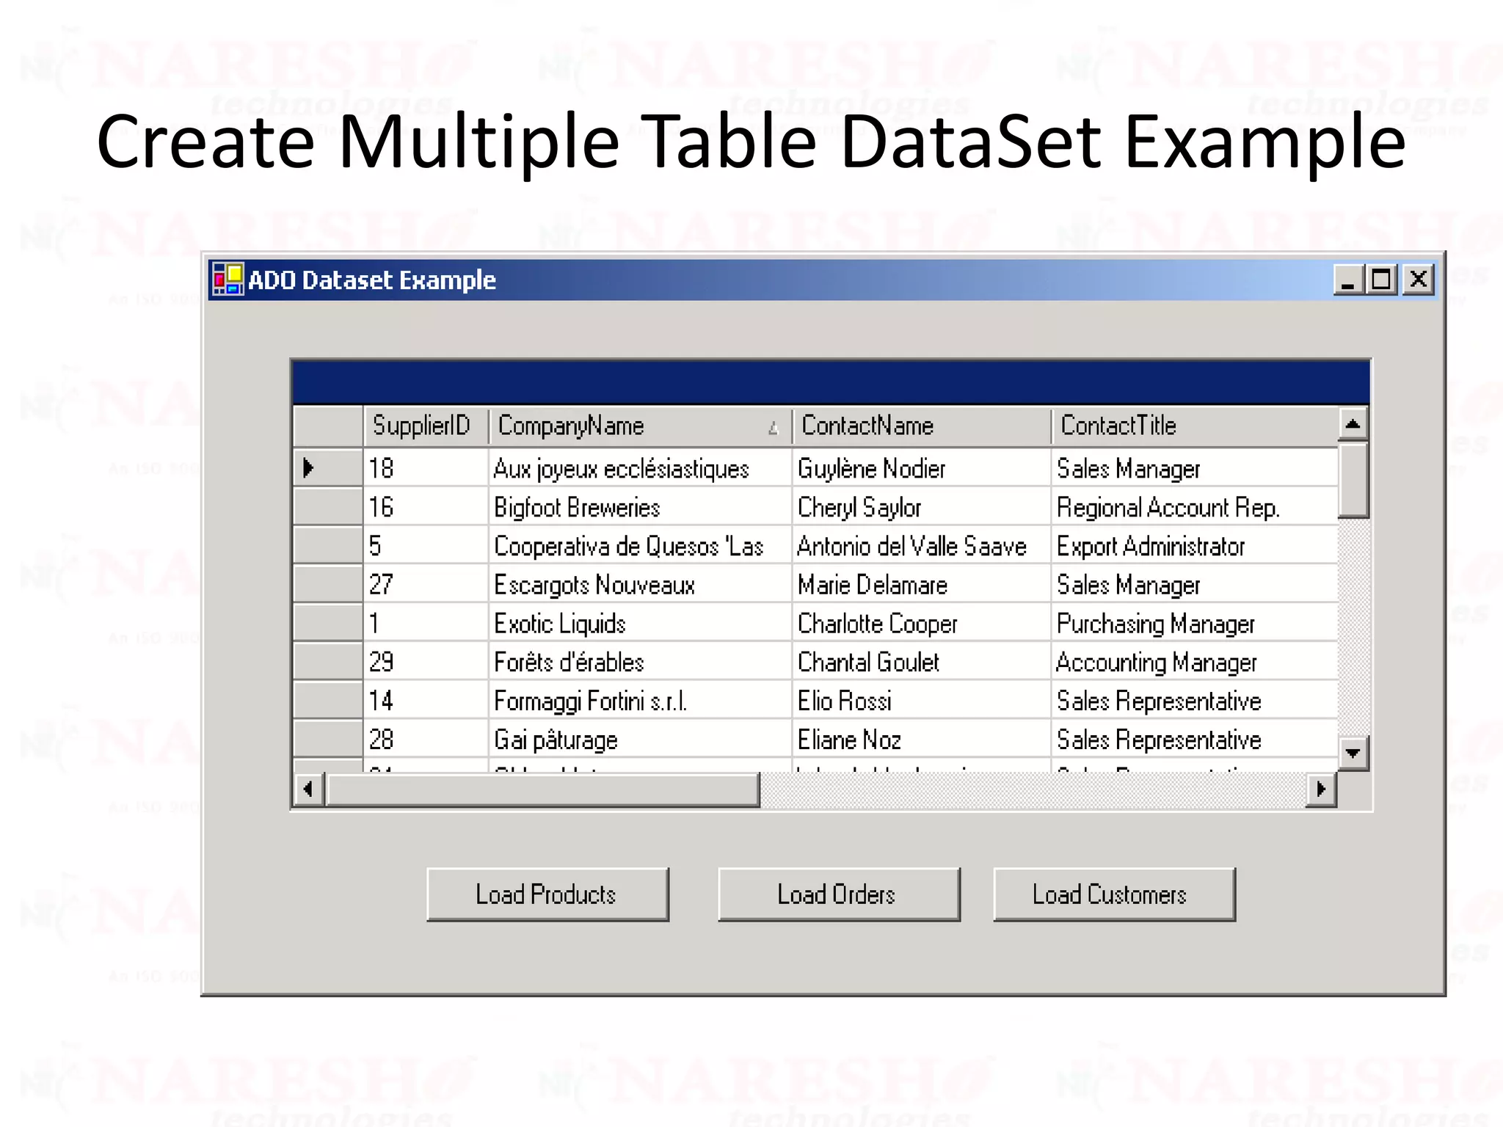Click the vertical scrollbar thumb

tap(1353, 480)
